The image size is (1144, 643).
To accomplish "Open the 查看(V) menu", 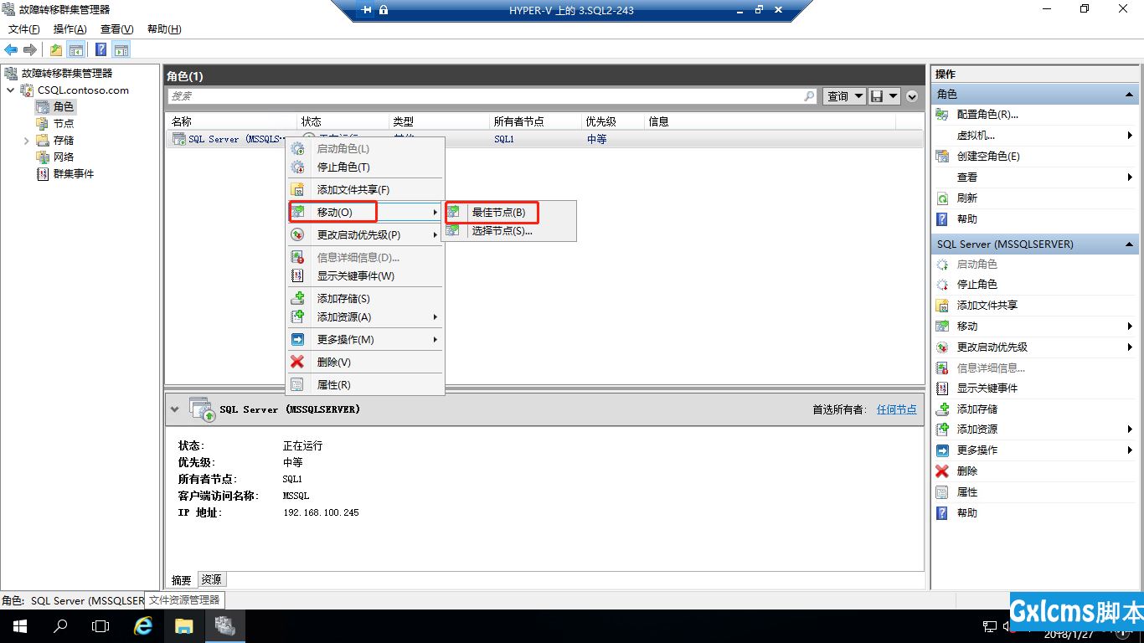I will pyautogui.click(x=116, y=29).
